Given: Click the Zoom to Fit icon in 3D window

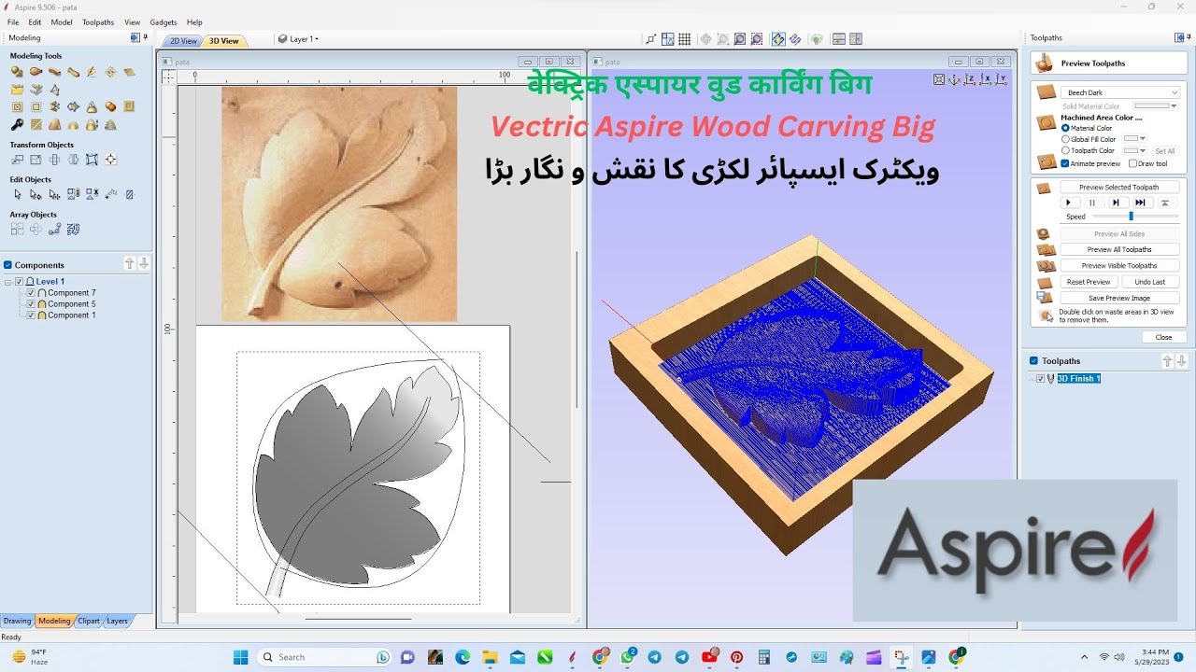Looking at the screenshot, I should click(939, 79).
